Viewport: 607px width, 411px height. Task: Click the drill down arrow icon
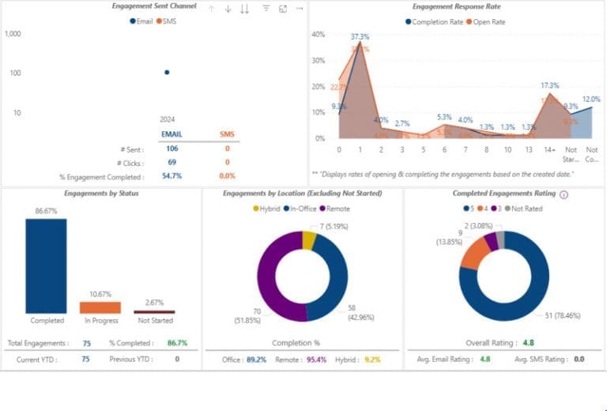pyautogui.click(x=228, y=9)
